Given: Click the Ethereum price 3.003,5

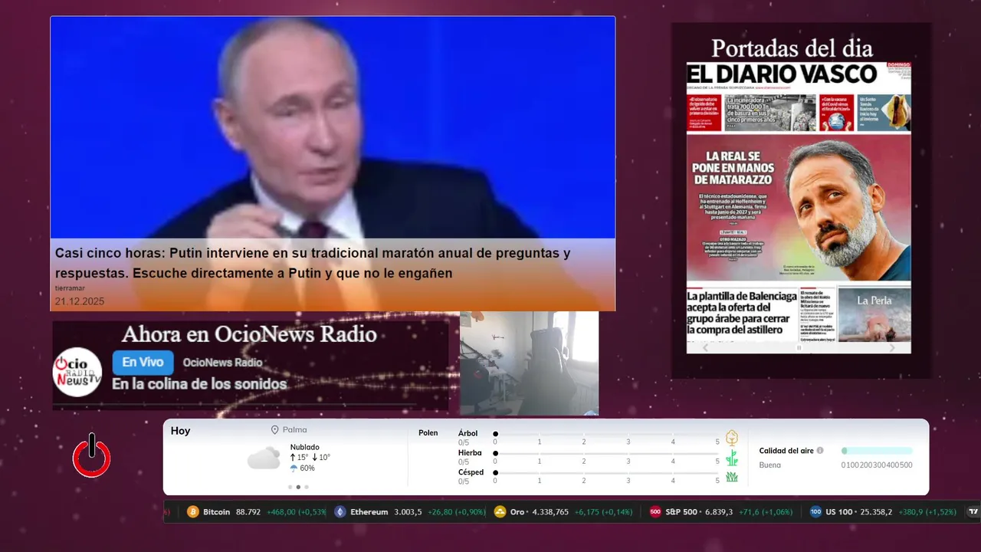Looking at the screenshot, I should tap(408, 511).
